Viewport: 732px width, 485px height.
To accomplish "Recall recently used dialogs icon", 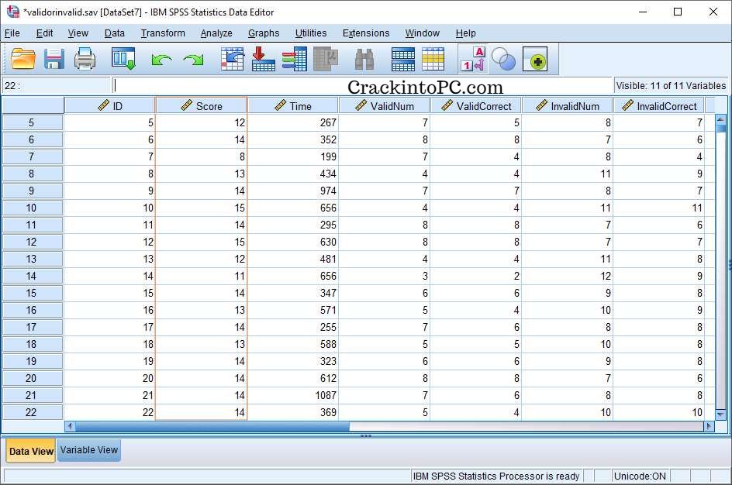I will click(x=123, y=59).
